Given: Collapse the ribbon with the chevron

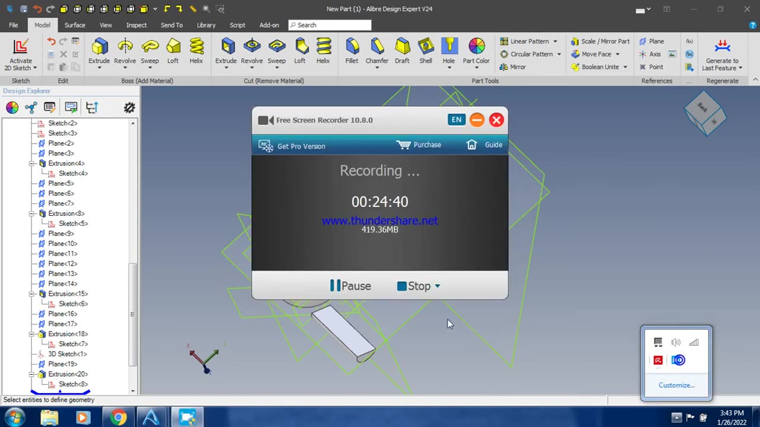Looking at the screenshot, I should (x=755, y=80).
